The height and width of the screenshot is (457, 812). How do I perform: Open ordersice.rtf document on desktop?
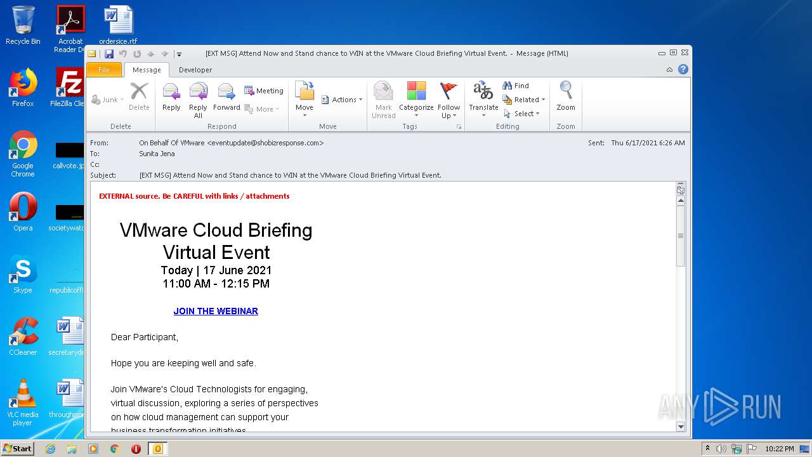coord(118,25)
